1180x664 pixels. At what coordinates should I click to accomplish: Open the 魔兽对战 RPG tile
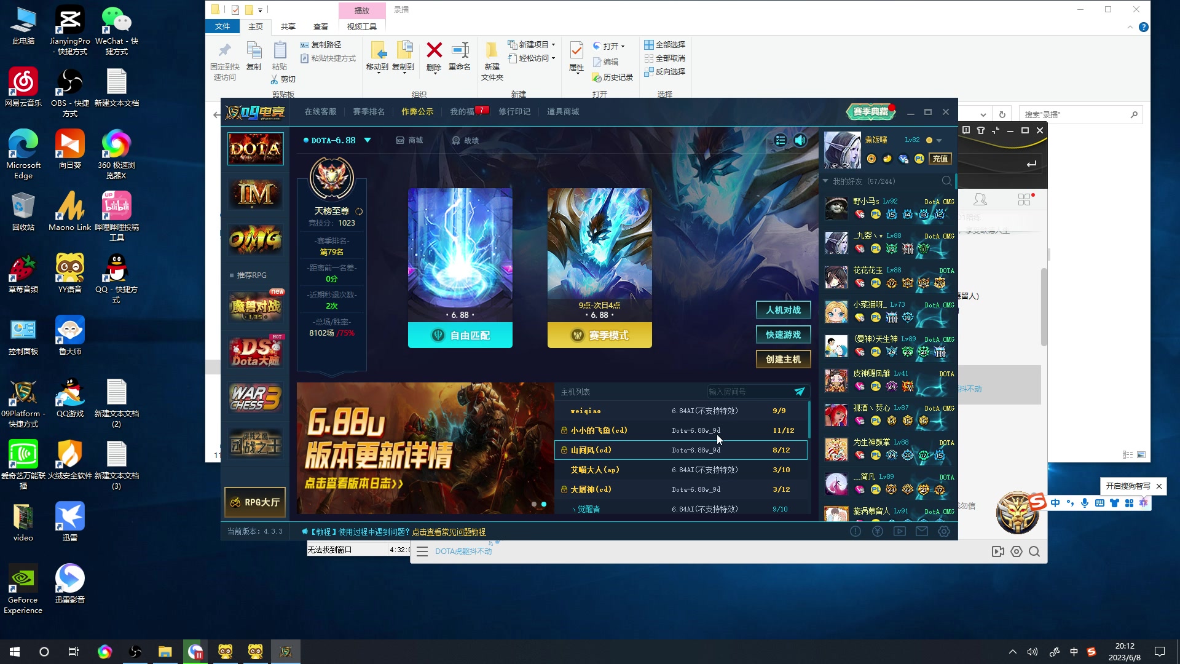tap(256, 306)
